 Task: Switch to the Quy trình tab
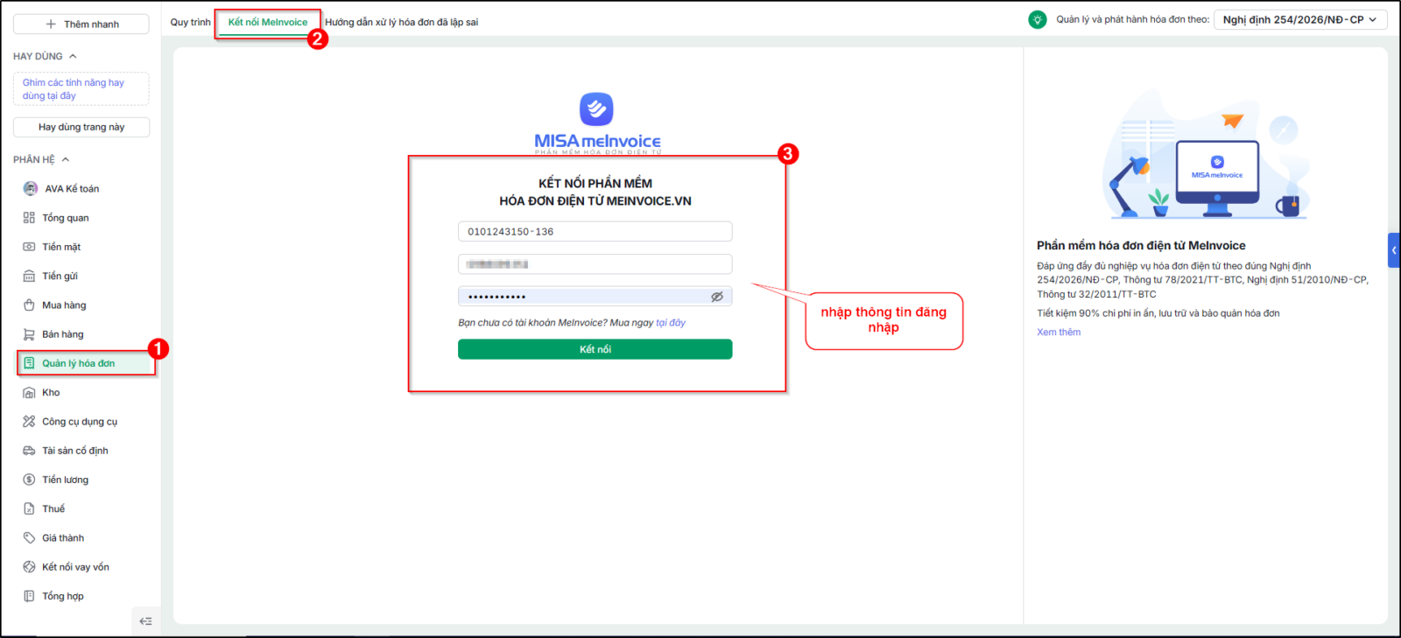(190, 22)
